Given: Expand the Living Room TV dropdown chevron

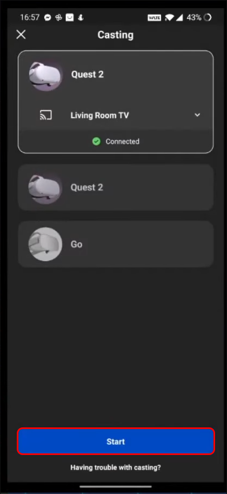Looking at the screenshot, I should 197,115.
